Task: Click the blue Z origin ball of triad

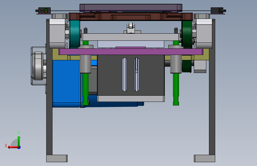Action: [19, 147]
